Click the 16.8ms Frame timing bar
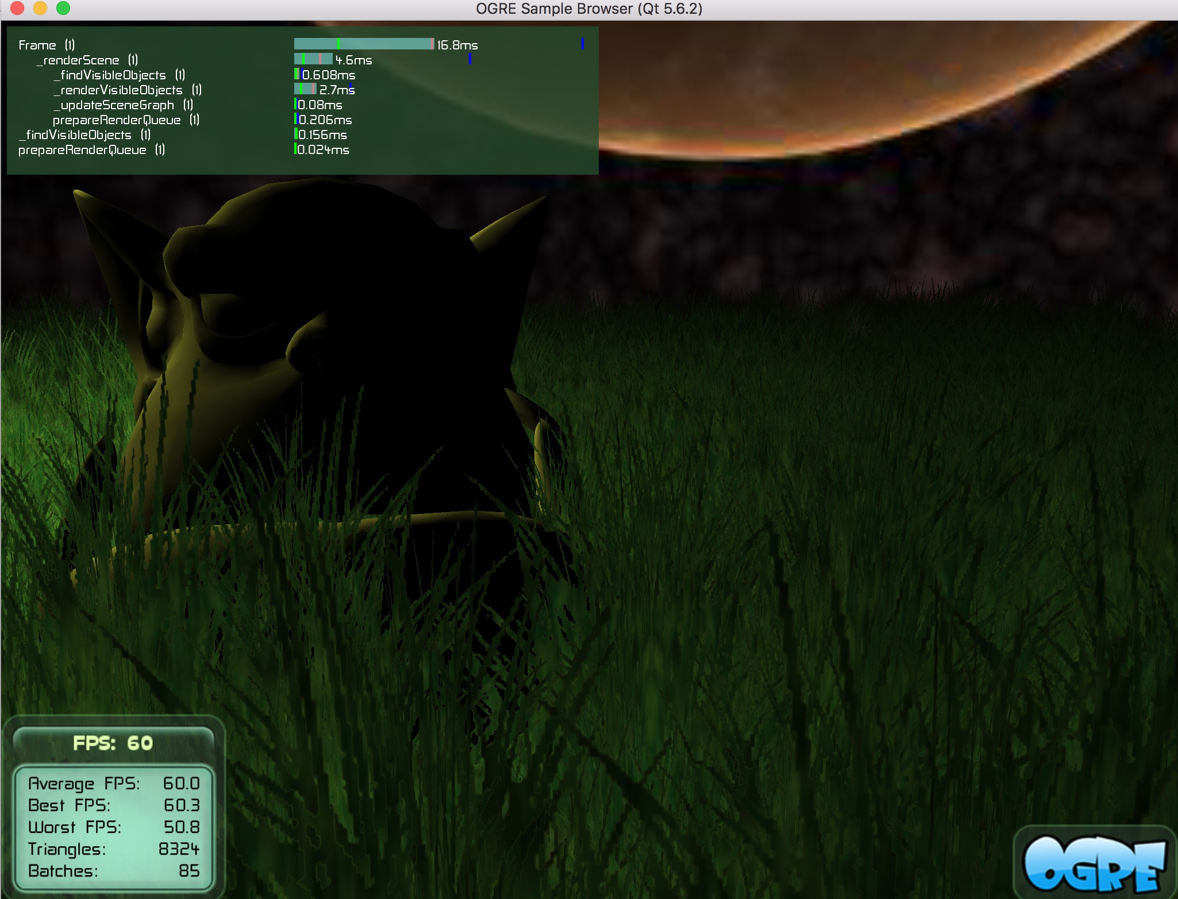The width and height of the screenshot is (1178, 899). point(363,44)
